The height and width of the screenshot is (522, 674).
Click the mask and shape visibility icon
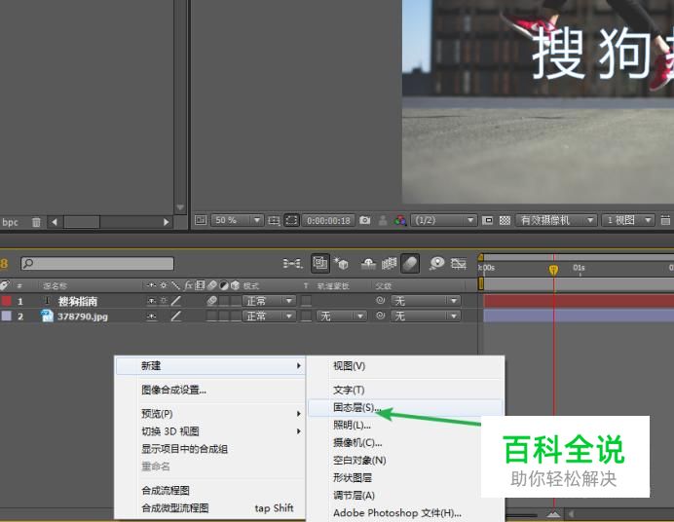(x=291, y=220)
